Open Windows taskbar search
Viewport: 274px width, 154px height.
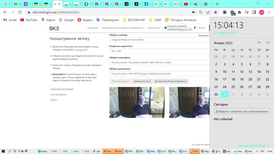pyautogui.click(x=10, y=151)
